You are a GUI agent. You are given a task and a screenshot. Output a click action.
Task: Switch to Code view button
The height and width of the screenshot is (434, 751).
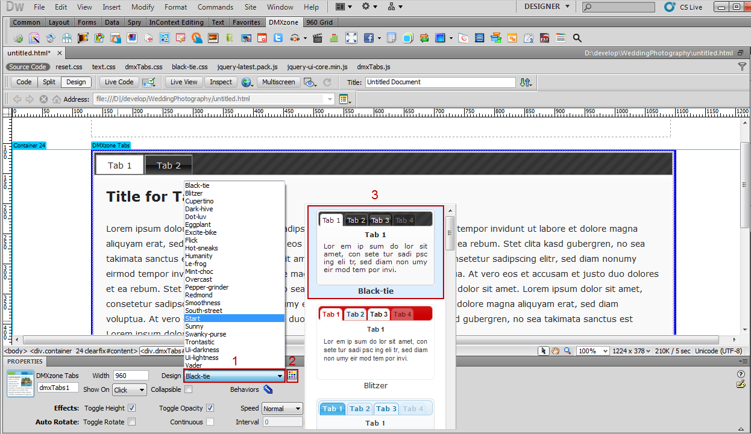point(24,82)
